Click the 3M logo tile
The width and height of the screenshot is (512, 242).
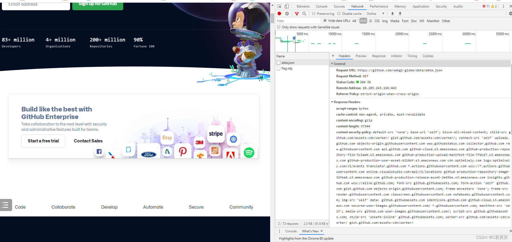tap(200, 142)
